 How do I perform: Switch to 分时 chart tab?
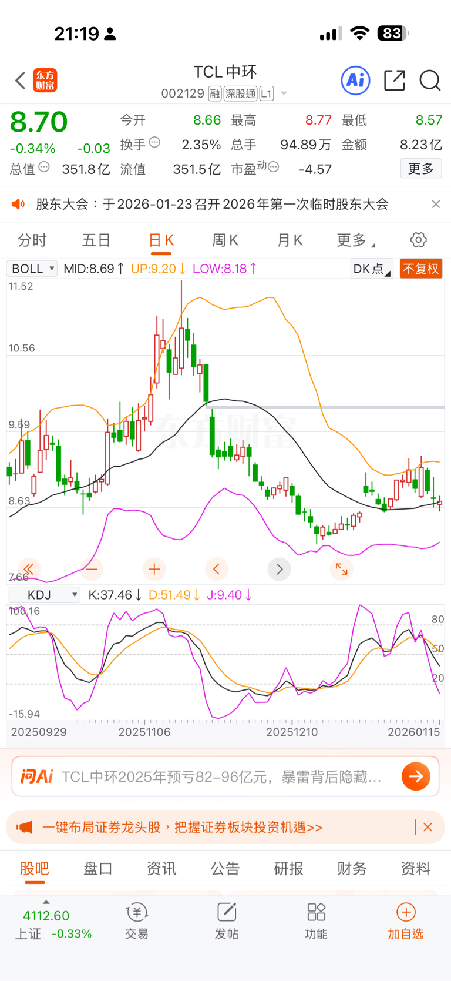[32, 240]
